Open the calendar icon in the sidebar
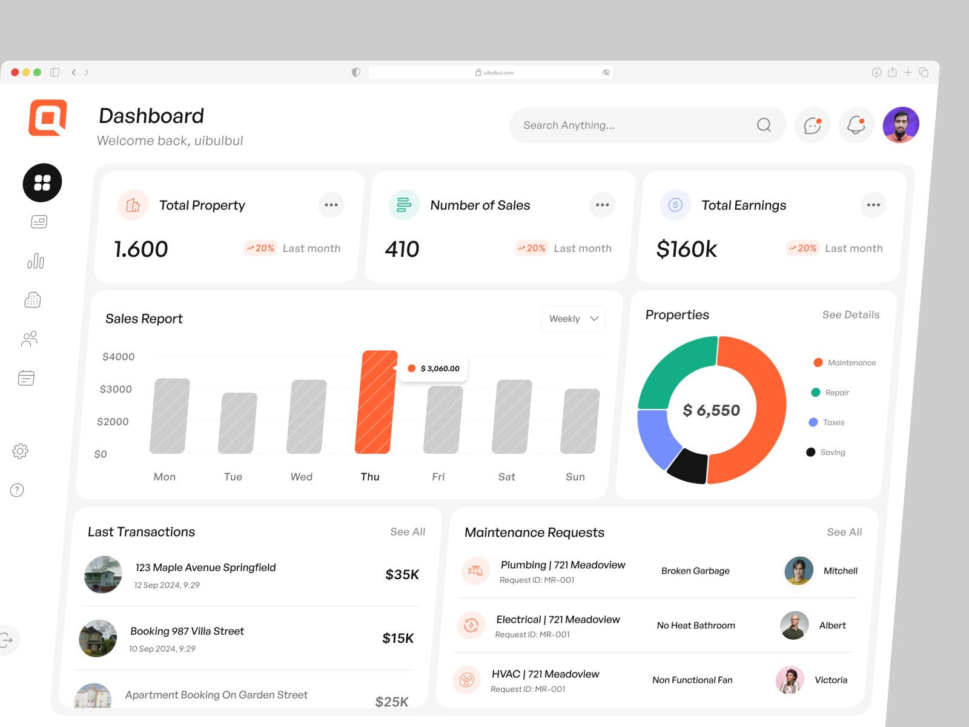This screenshot has height=727, width=969. tap(26, 377)
